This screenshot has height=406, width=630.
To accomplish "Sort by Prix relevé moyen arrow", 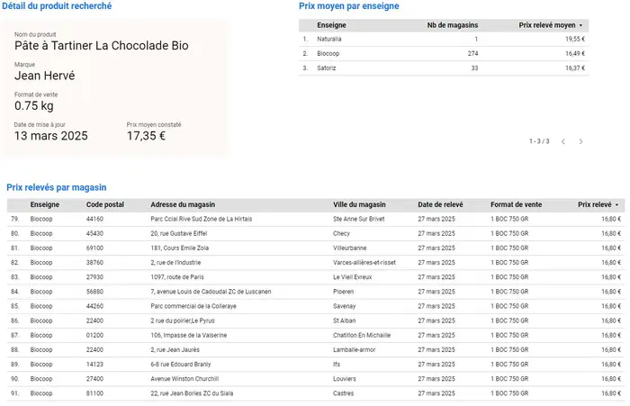I will click(x=580, y=25).
